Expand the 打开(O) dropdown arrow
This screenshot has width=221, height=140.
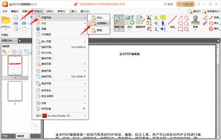tap(6, 30)
